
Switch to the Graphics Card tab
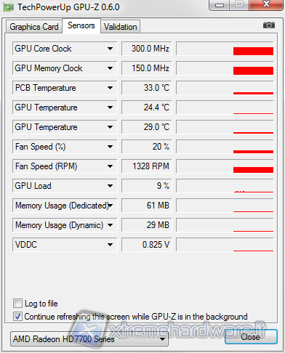pos(34,27)
